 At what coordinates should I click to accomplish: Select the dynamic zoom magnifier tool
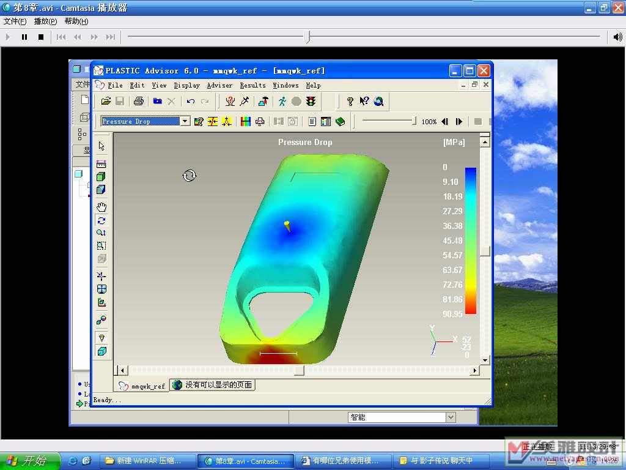(101, 233)
